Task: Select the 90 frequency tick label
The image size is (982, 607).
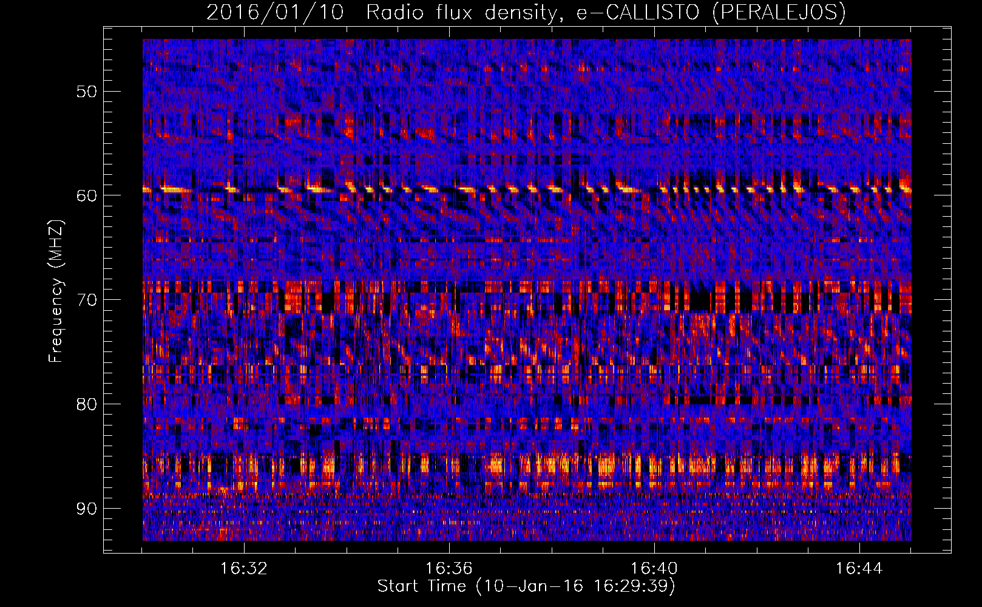Action: pyautogui.click(x=87, y=508)
